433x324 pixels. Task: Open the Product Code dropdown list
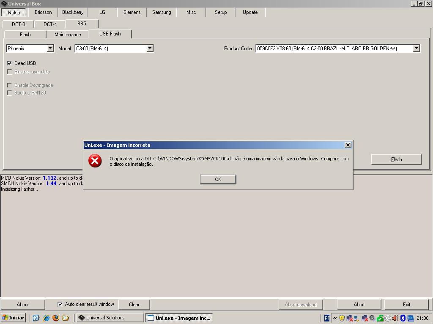[416, 49]
